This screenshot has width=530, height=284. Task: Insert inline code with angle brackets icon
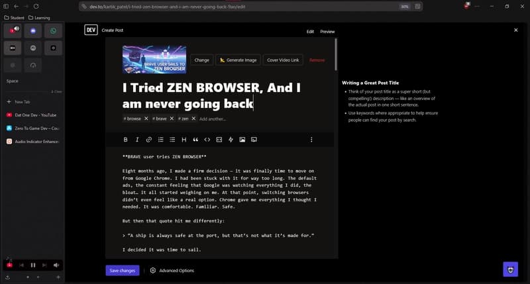(x=207, y=140)
